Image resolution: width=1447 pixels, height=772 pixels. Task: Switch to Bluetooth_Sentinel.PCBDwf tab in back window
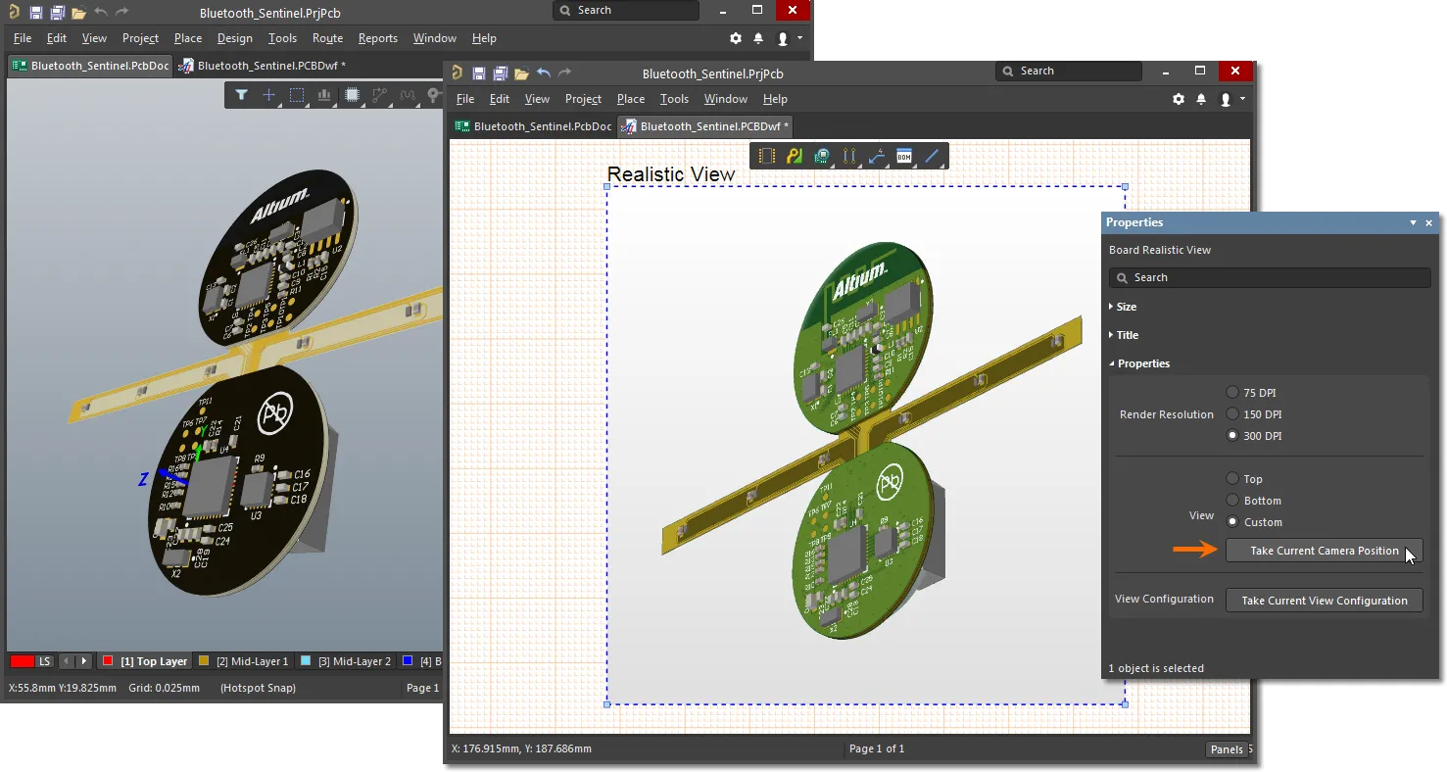[261, 66]
